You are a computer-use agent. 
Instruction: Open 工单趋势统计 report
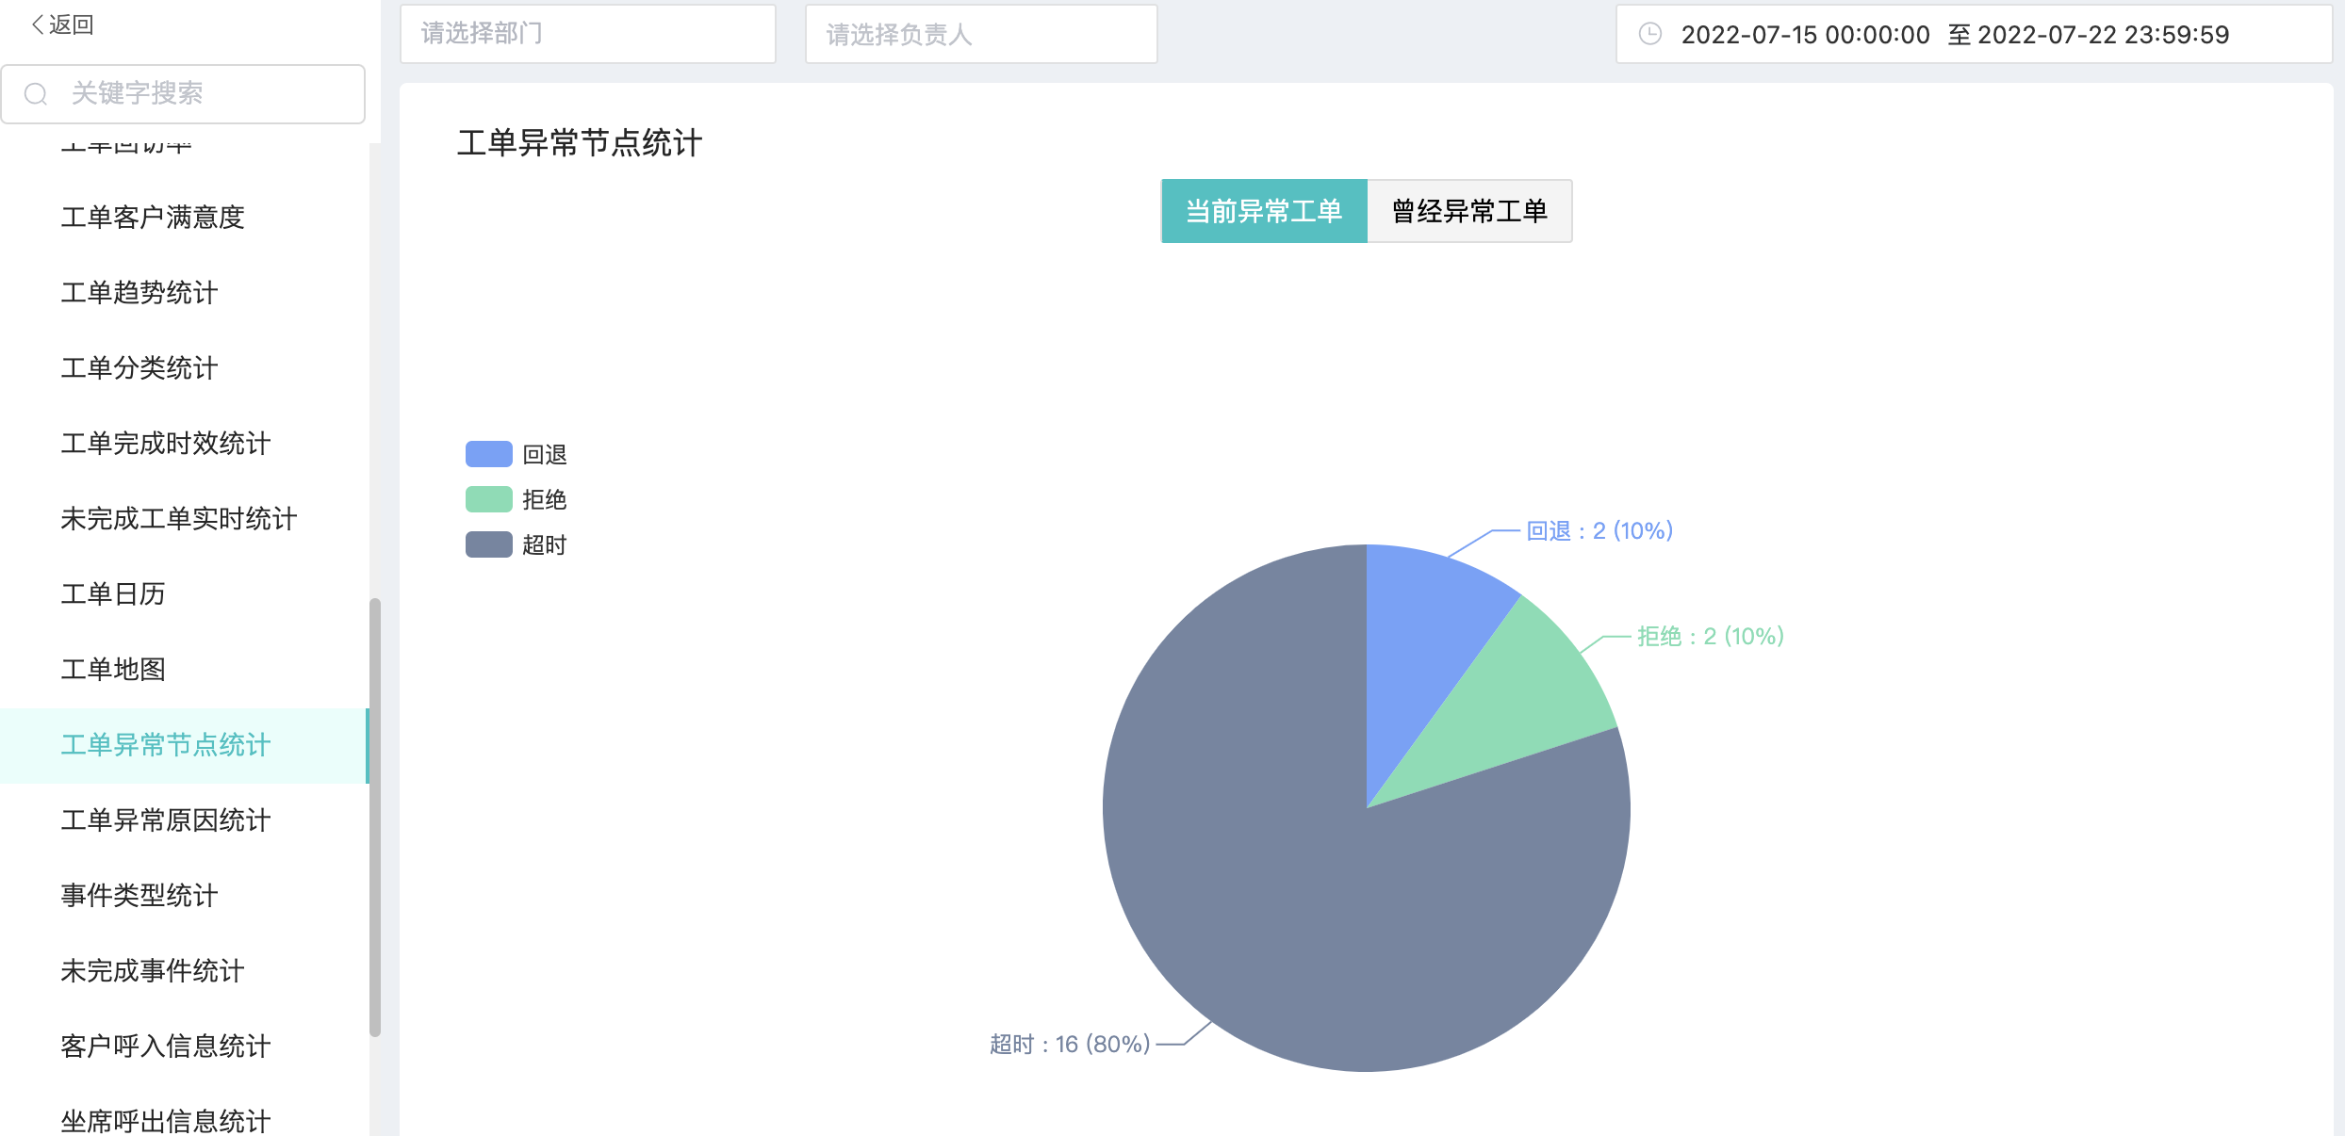point(184,293)
